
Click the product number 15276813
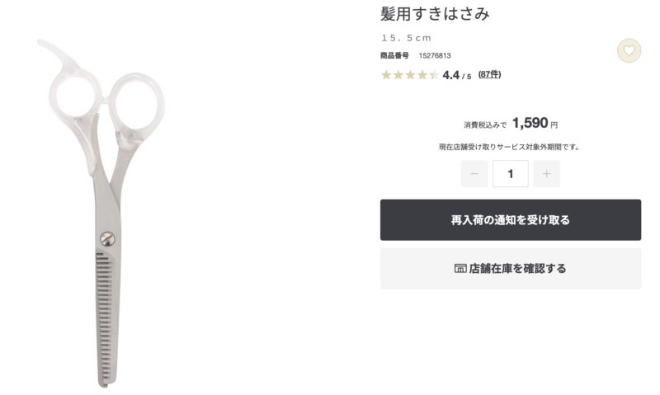435,55
